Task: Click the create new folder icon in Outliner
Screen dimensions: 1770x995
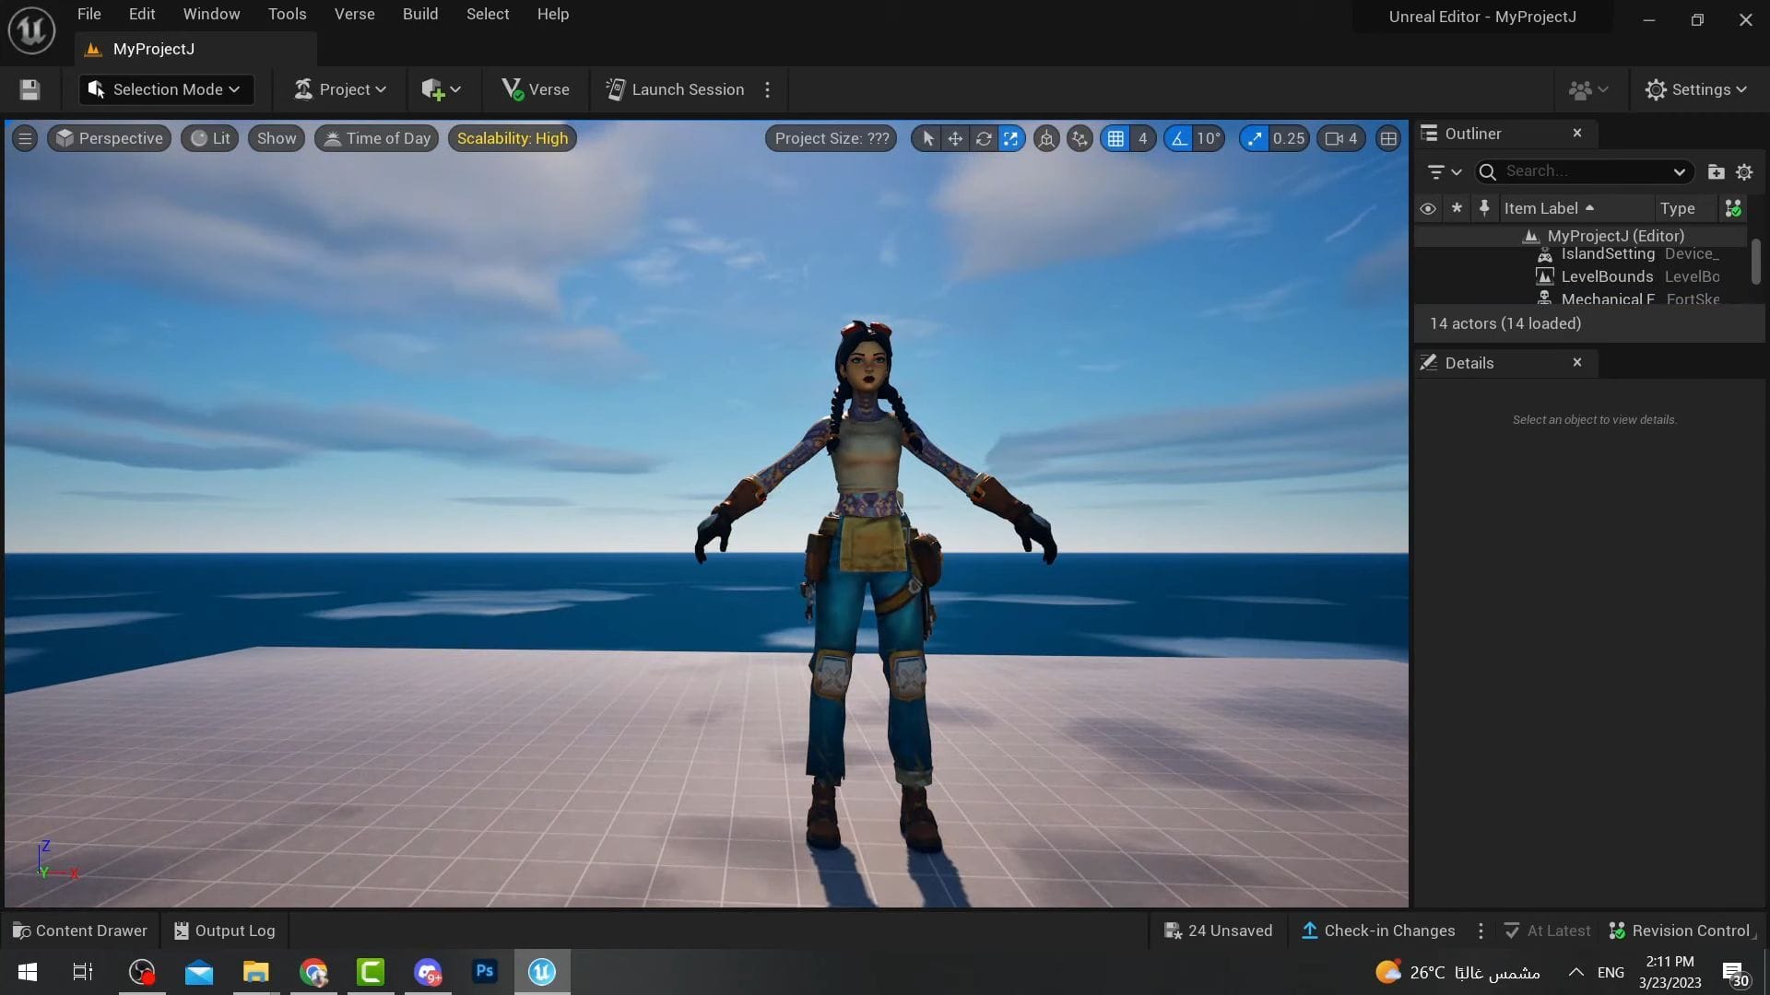Action: [1717, 171]
